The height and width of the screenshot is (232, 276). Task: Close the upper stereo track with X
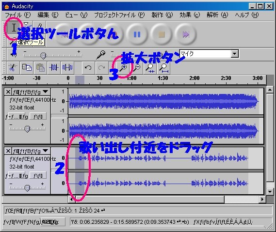click(8, 92)
